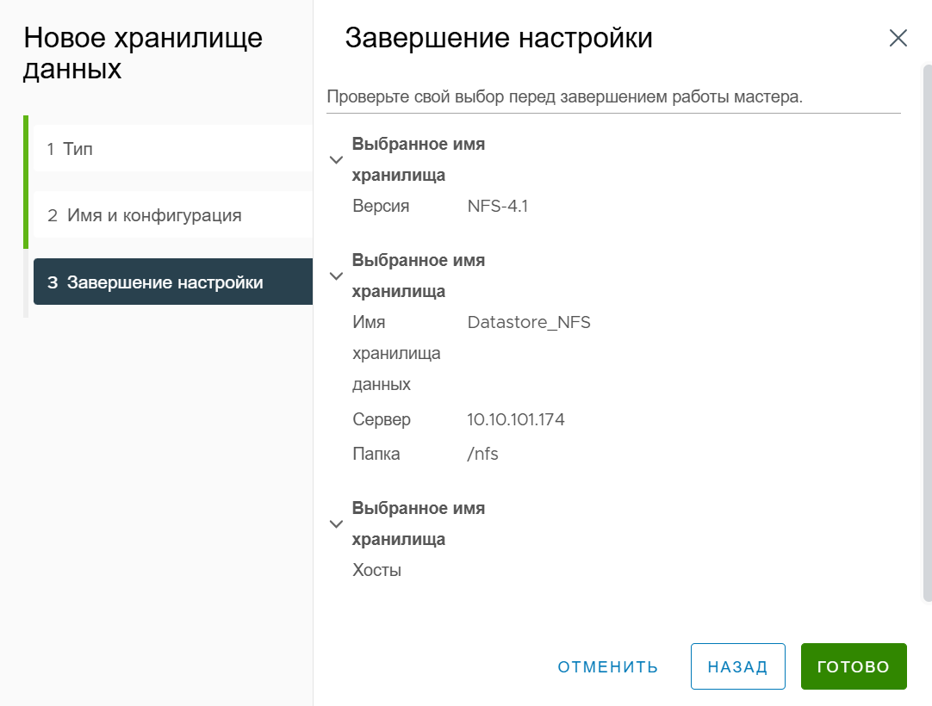The height and width of the screenshot is (706, 932).
Task: Select the NFS-4.1 version value
Action: 498,207
